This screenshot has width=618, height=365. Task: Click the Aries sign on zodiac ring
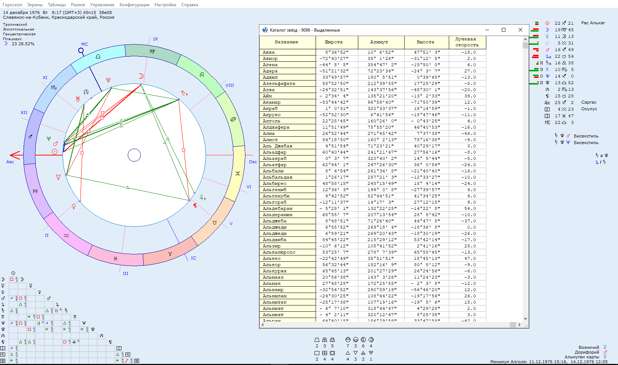coord(170,254)
